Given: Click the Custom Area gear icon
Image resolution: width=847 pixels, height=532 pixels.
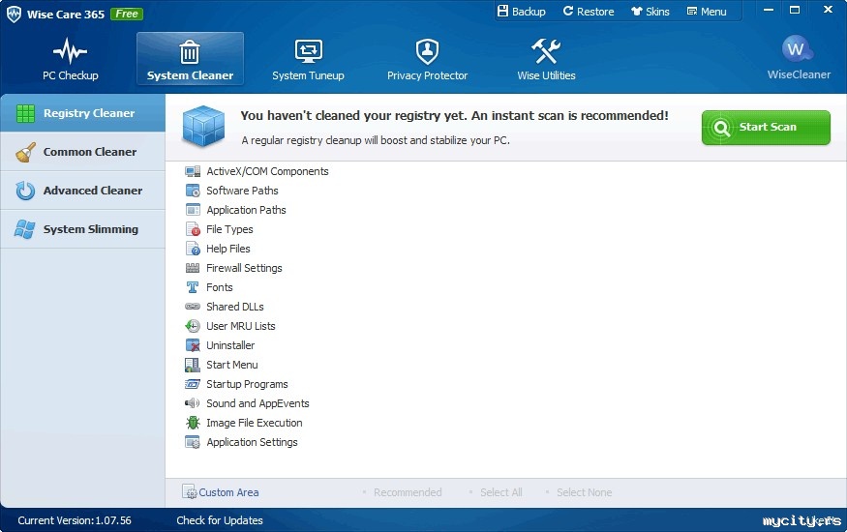Looking at the screenshot, I should tap(190, 492).
